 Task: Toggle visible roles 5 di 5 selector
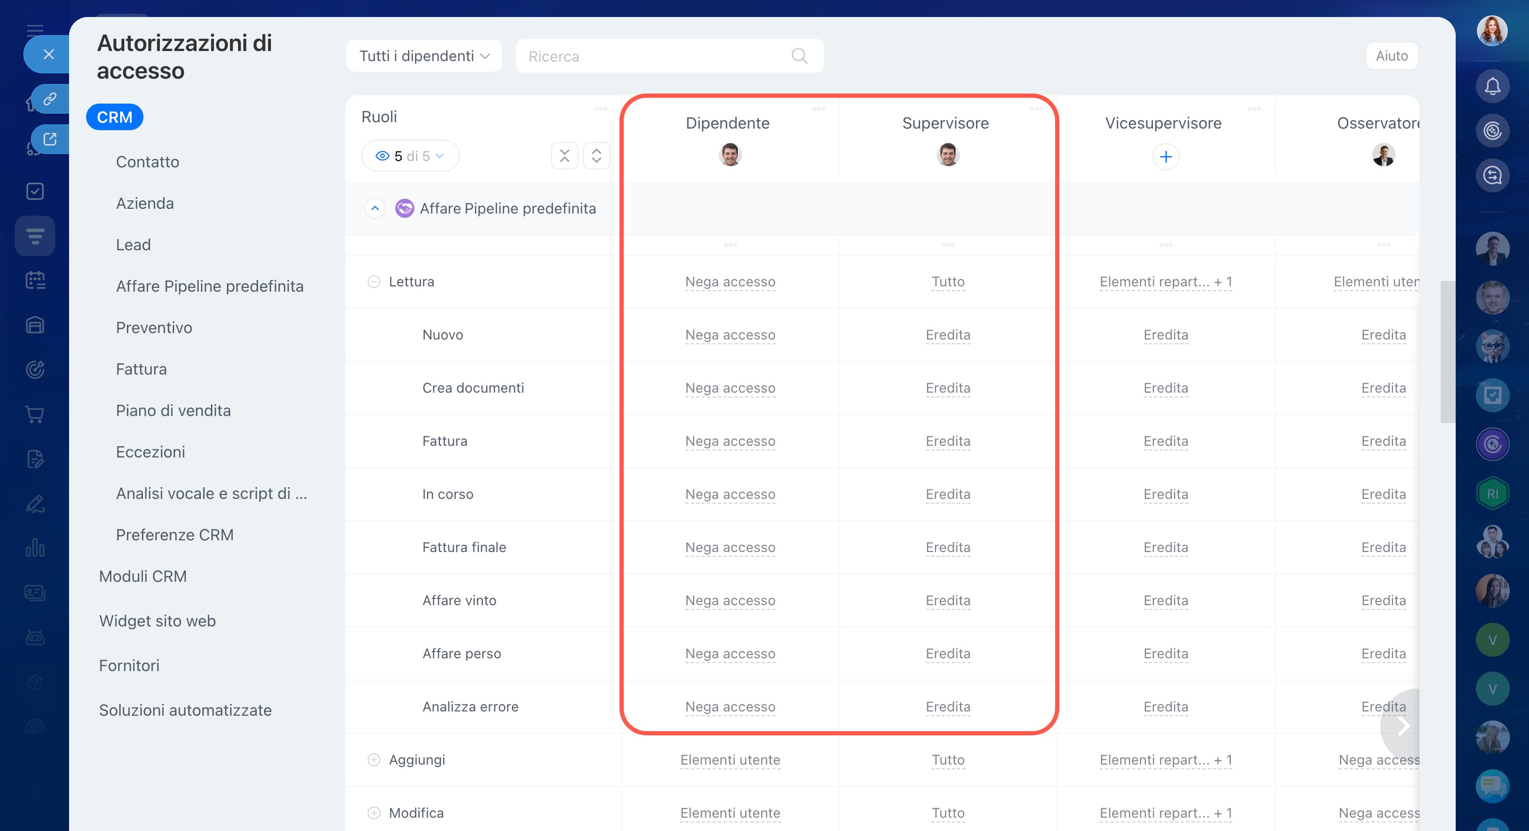(x=410, y=156)
